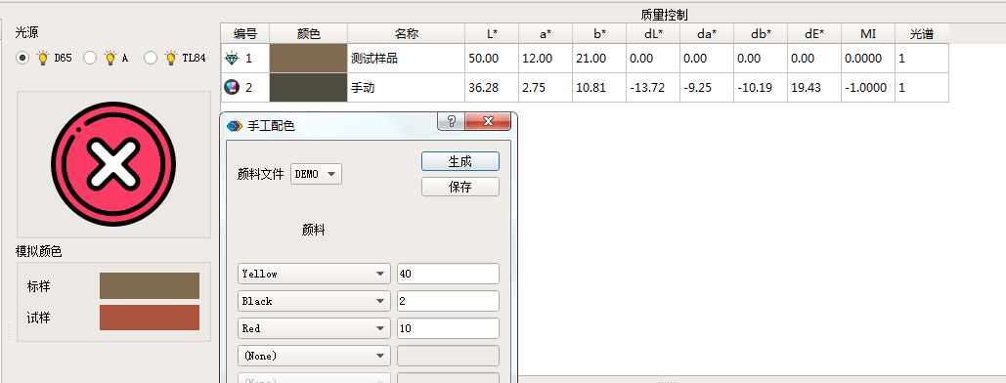Click the TL84 light bulb icon
This screenshot has height=383, width=1006.
[171, 58]
